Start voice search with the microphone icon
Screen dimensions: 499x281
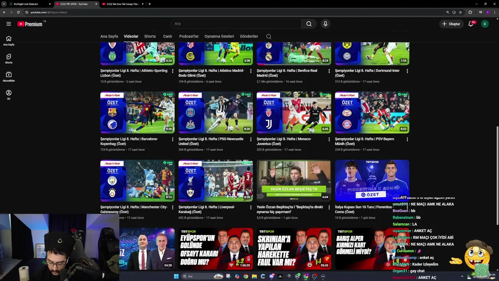point(326,24)
